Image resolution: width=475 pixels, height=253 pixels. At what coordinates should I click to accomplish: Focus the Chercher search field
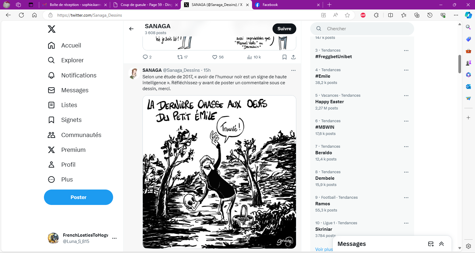[x=362, y=29]
